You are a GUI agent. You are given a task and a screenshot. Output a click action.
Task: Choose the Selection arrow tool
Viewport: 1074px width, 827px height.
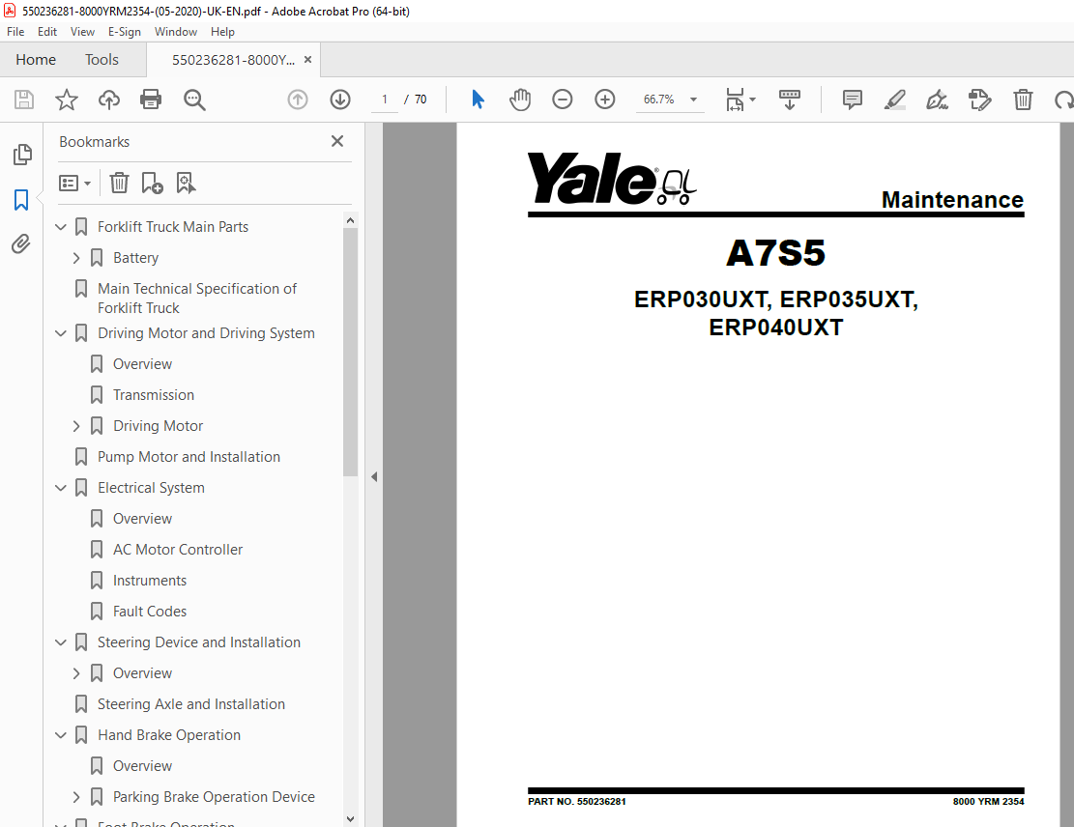tap(479, 100)
